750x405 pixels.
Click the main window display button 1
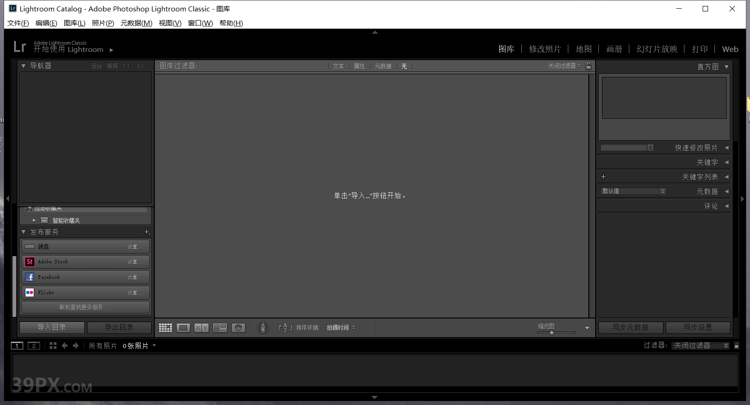point(17,346)
